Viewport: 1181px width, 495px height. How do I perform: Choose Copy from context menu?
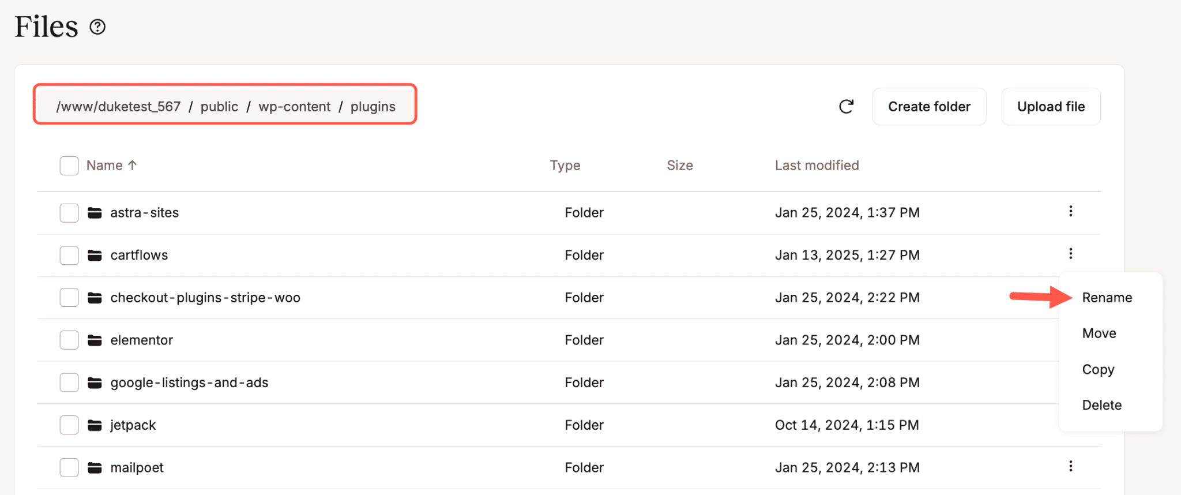pyautogui.click(x=1098, y=369)
